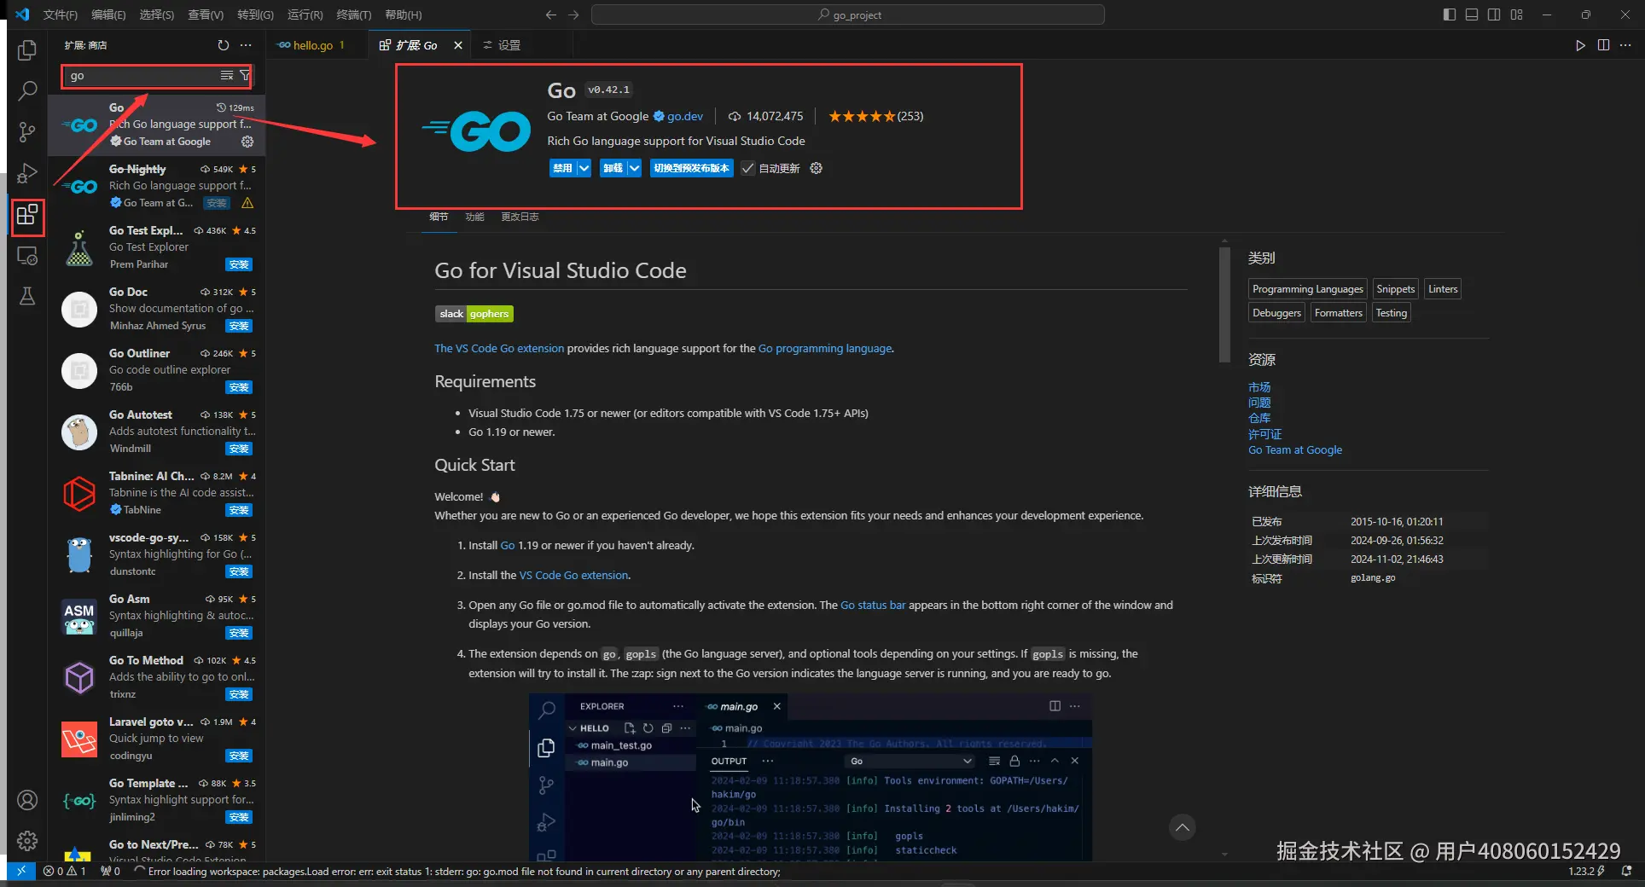Open the Source Control view
1645x887 pixels.
pyautogui.click(x=27, y=131)
